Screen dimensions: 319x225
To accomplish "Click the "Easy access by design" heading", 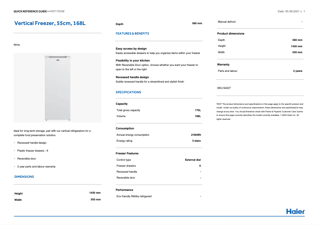I will [131, 48].
